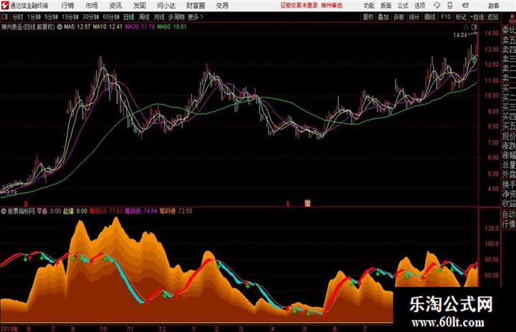Click the 标记 mark button
516x332 pixels.
(x=461, y=17)
